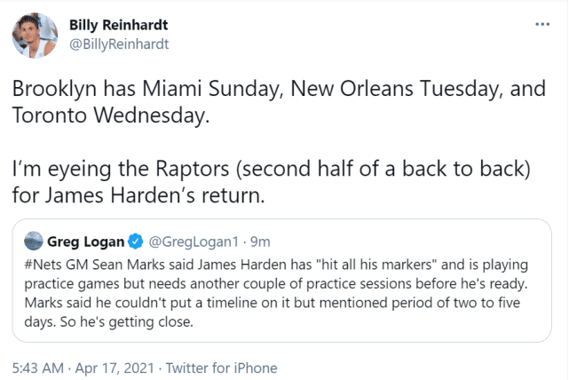
Task: Click Greg Logan's small avatar in quote
Action: [33, 240]
